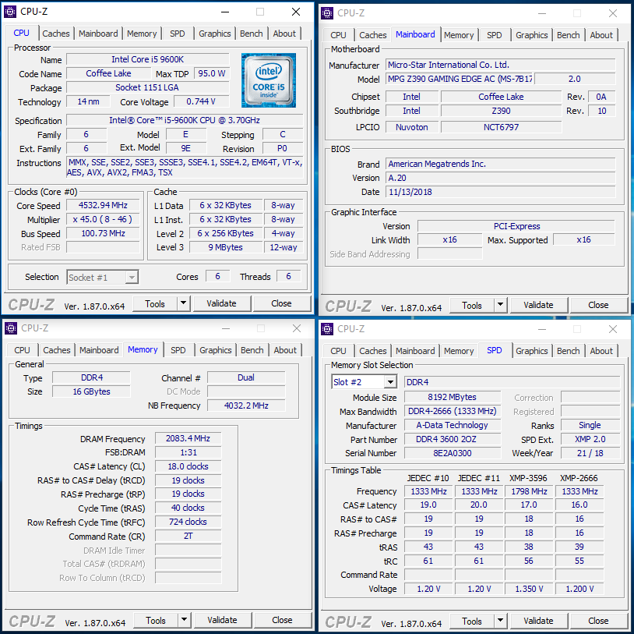Select Bench tab in Mainboard window

point(568,35)
